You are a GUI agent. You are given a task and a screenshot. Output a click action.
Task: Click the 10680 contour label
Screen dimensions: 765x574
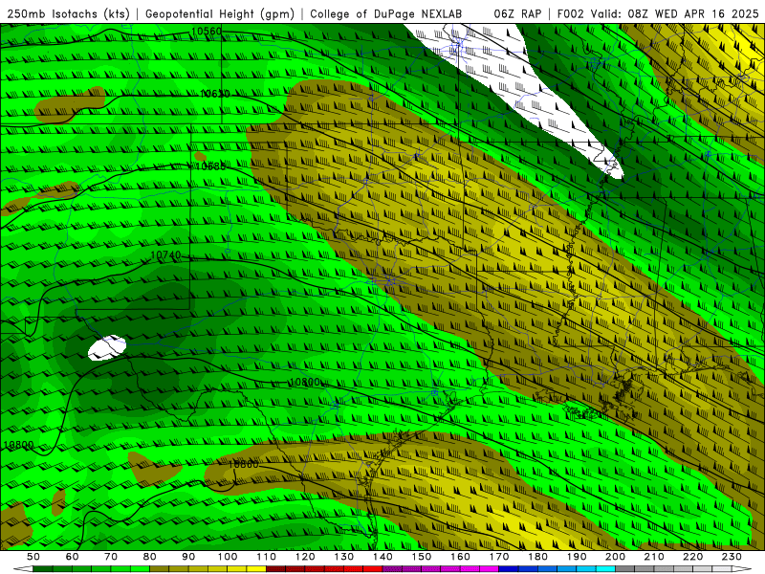(x=209, y=166)
